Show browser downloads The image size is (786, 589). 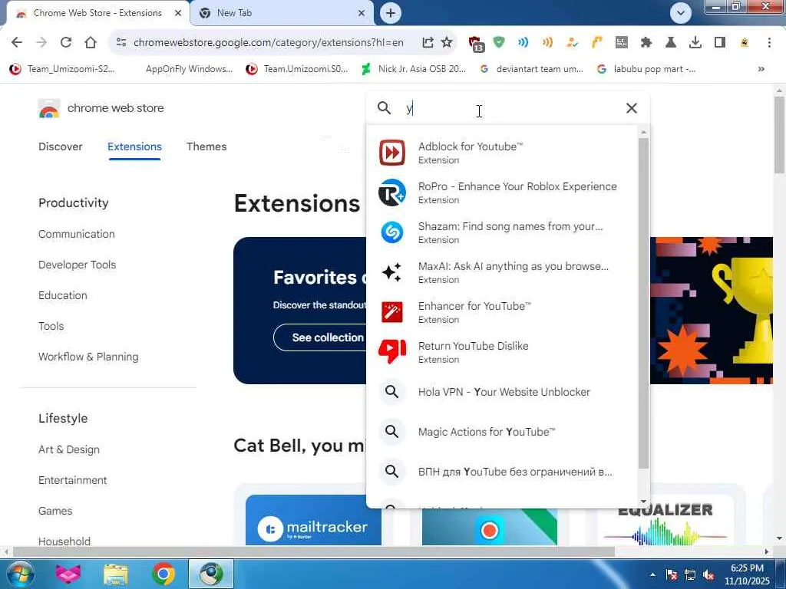pyautogui.click(x=695, y=43)
